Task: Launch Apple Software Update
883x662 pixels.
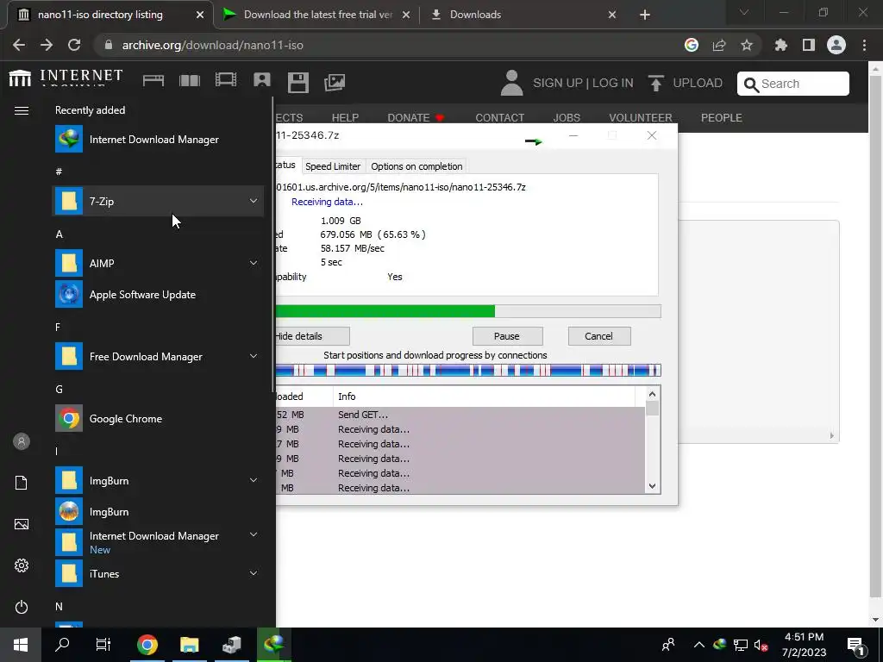Action: tap(158, 295)
